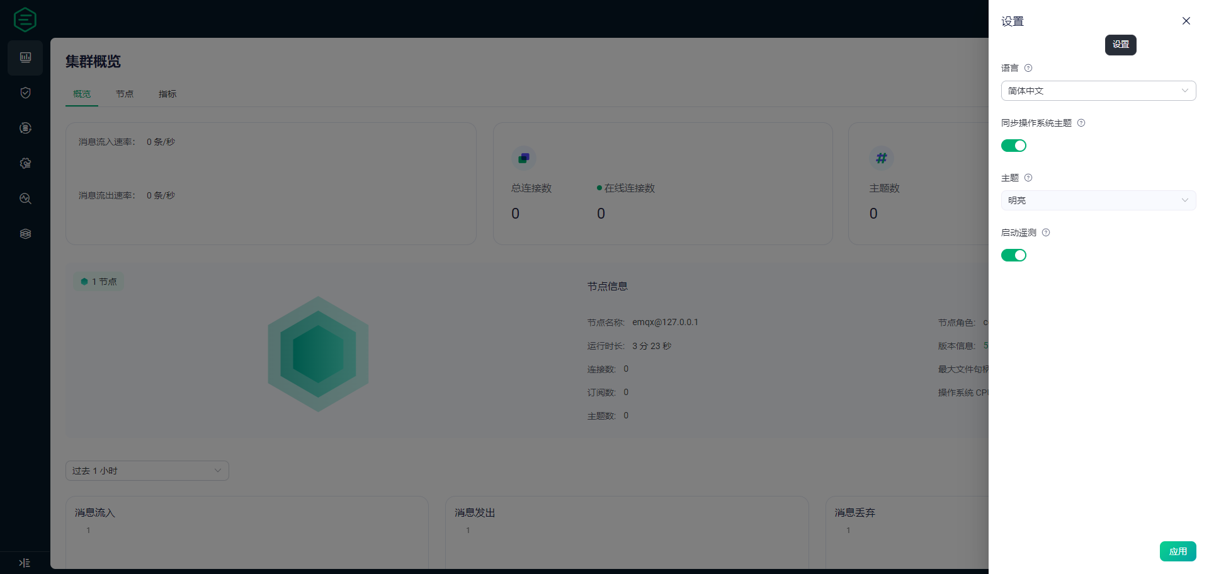Click the 消息流出速率 label
Image resolution: width=1209 pixels, height=574 pixels.
click(x=107, y=195)
